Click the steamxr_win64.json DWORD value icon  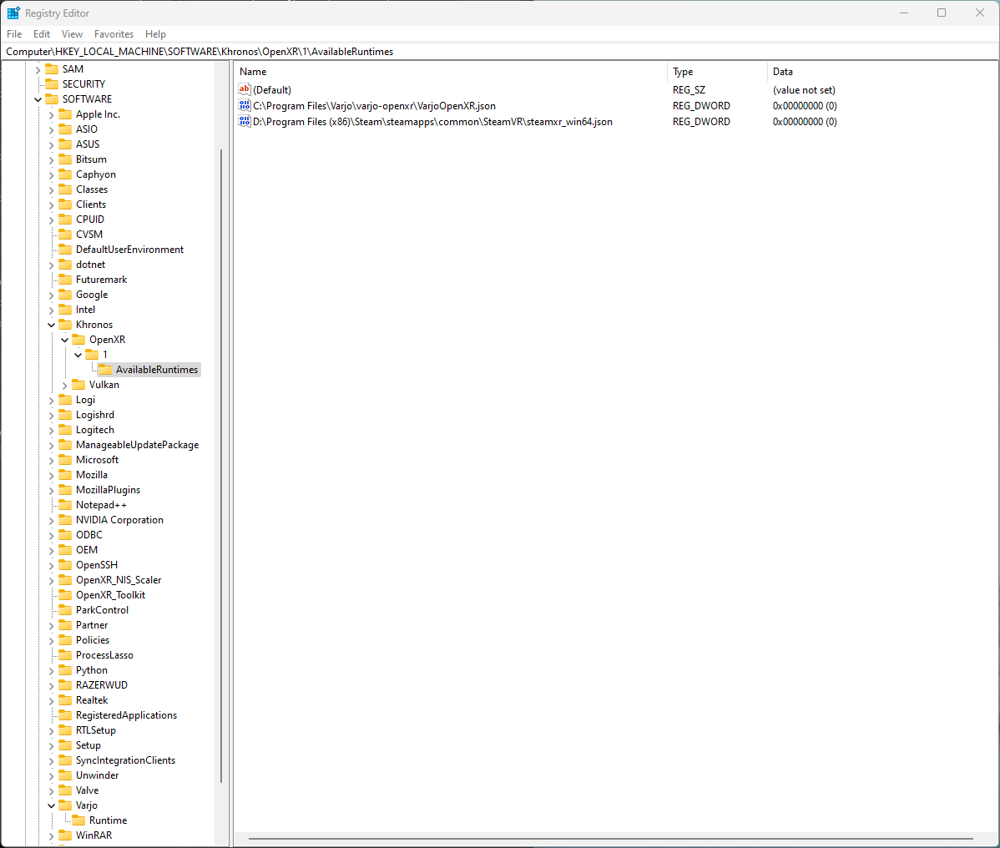[x=245, y=121]
